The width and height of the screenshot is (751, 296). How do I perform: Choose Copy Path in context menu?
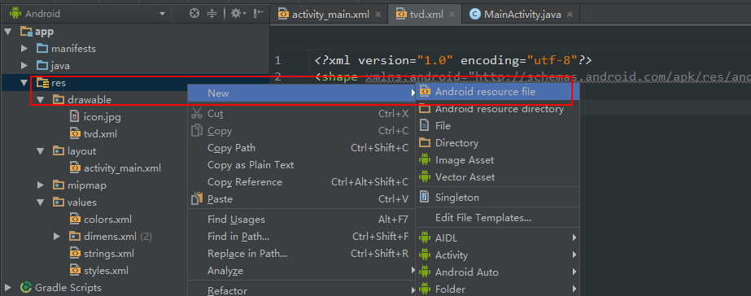302,148
